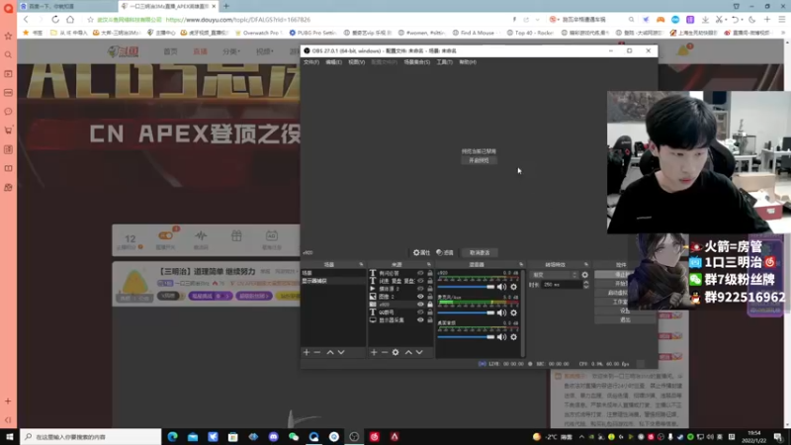Toggle visibility of the display capture source
The height and width of the screenshot is (445, 791).
click(420, 319)
